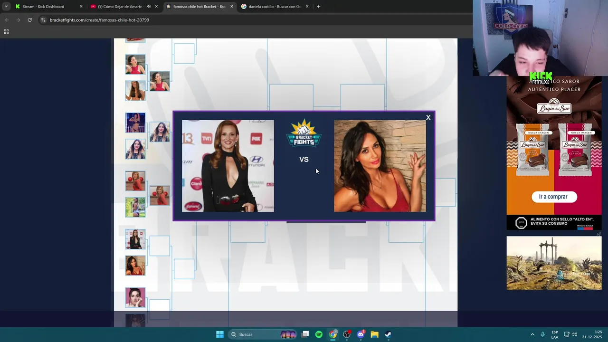This screenshot has width=608, height=342.
Task: Close the YouTube tab
Action: tap(156, 7)
